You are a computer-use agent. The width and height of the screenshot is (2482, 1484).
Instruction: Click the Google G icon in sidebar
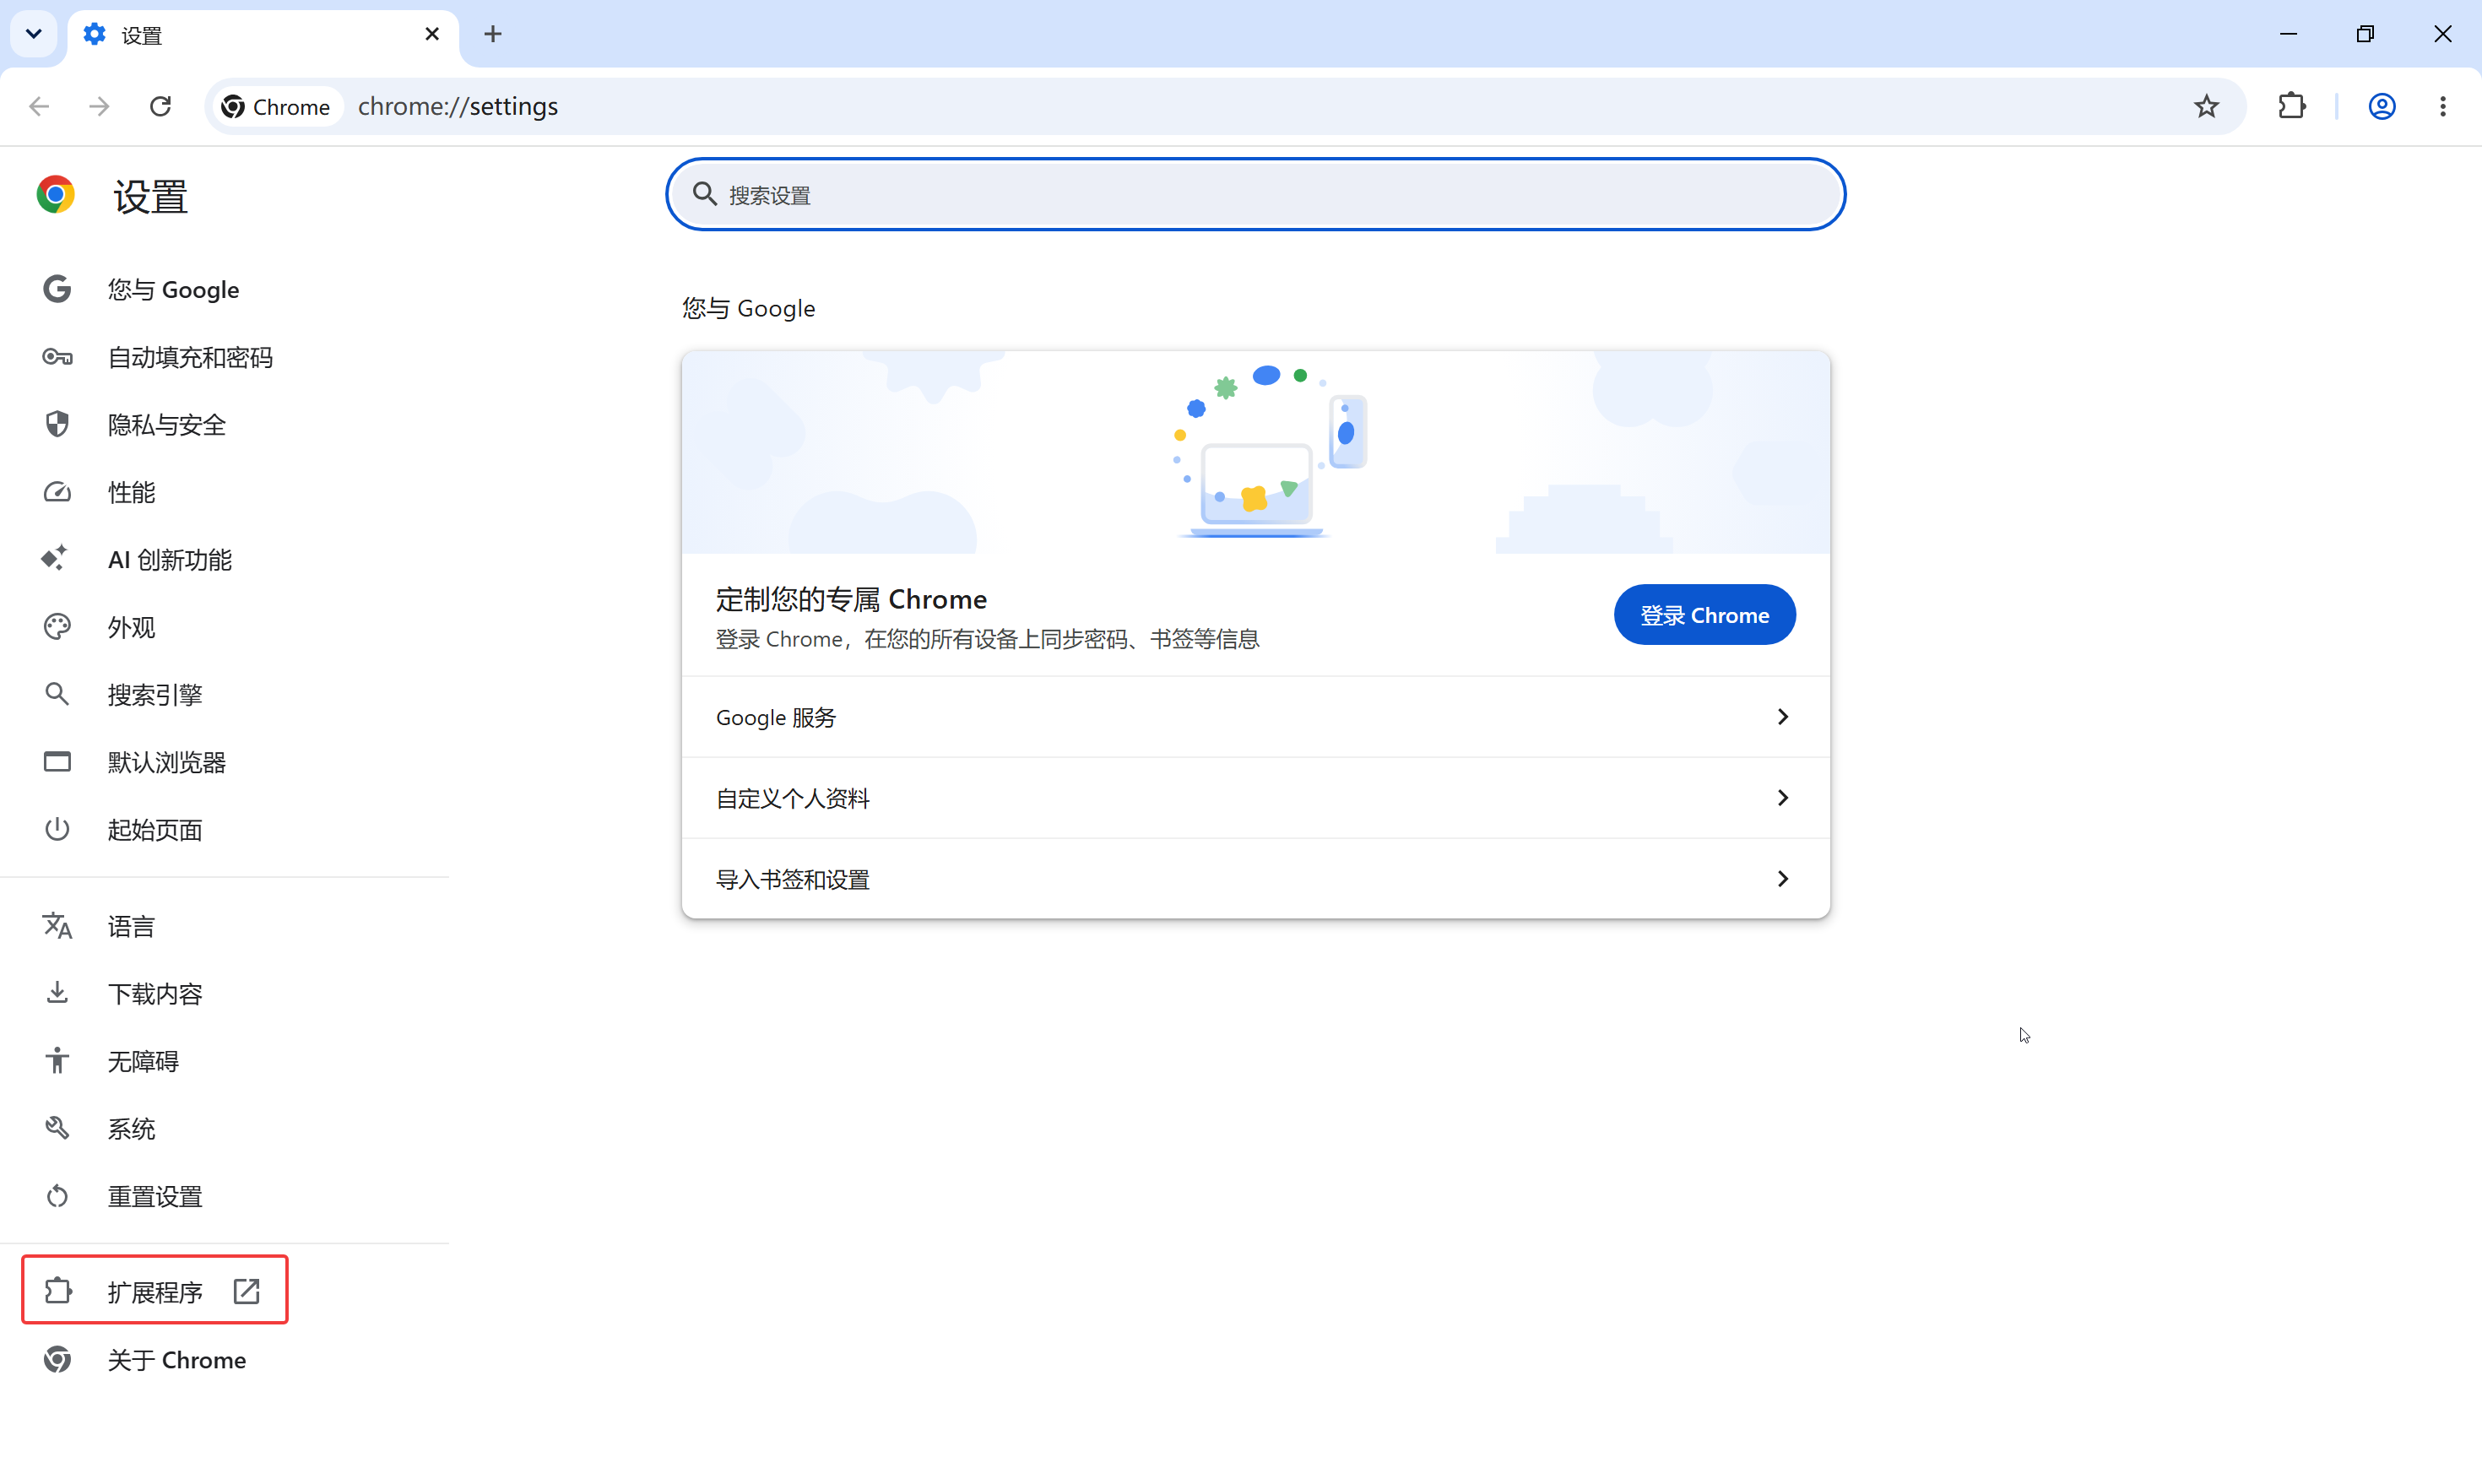(x=57, y=289)
